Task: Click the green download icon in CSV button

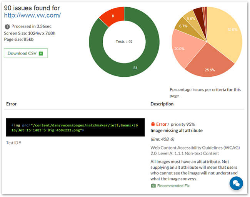Action: tap(41, 53)
